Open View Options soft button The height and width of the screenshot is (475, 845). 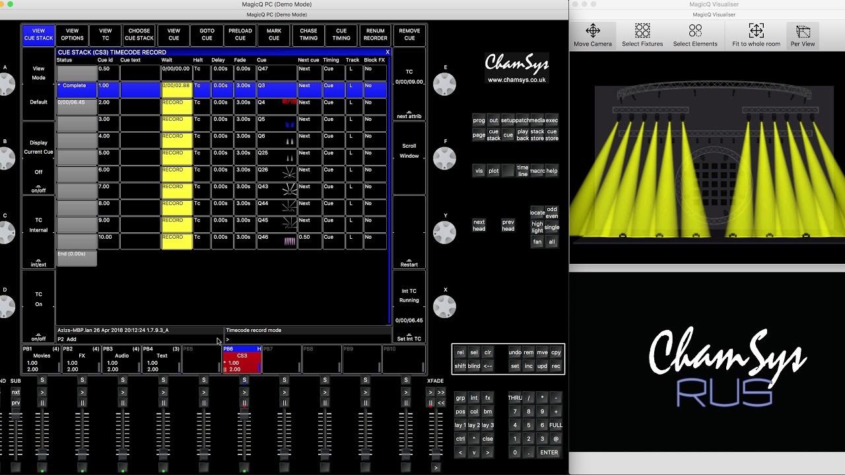tap(73, 35)
